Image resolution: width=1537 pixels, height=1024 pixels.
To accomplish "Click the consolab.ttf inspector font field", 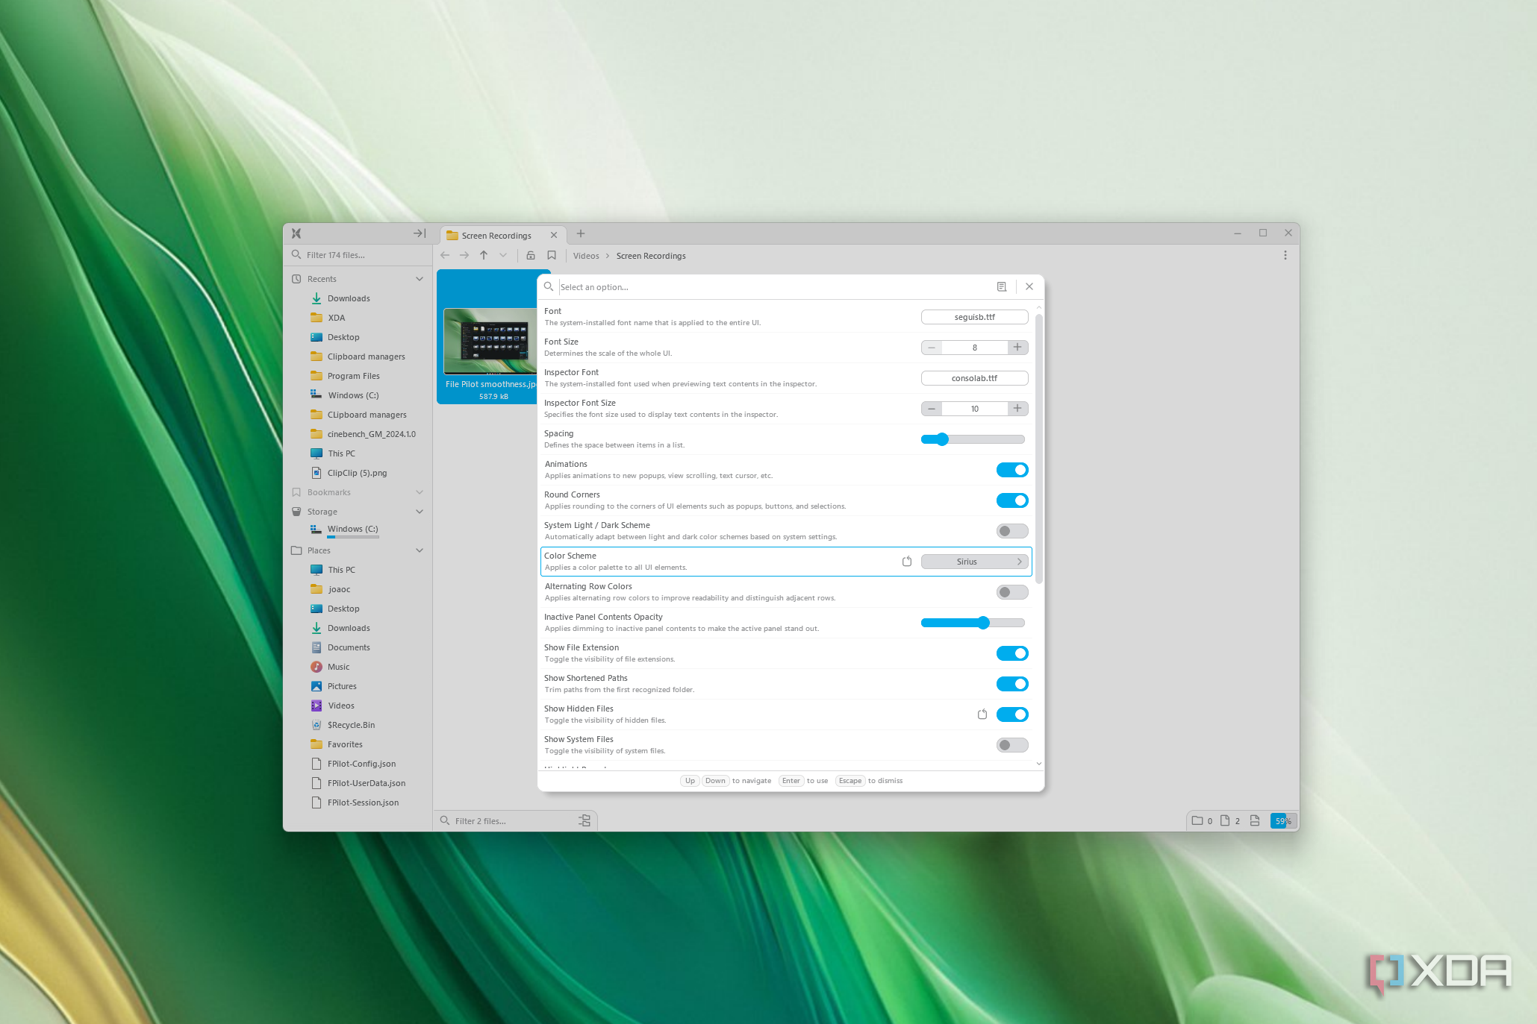I will point(974,378).
